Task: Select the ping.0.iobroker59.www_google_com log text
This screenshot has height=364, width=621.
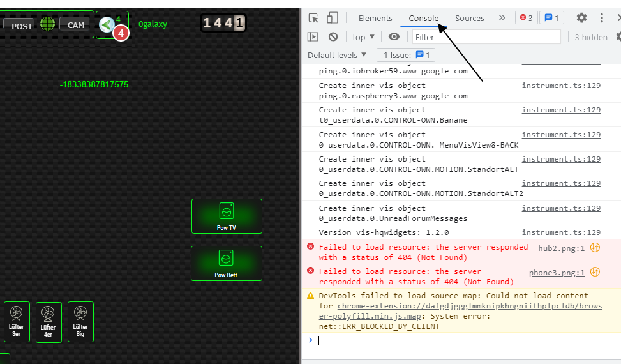Action: point(393,72)
